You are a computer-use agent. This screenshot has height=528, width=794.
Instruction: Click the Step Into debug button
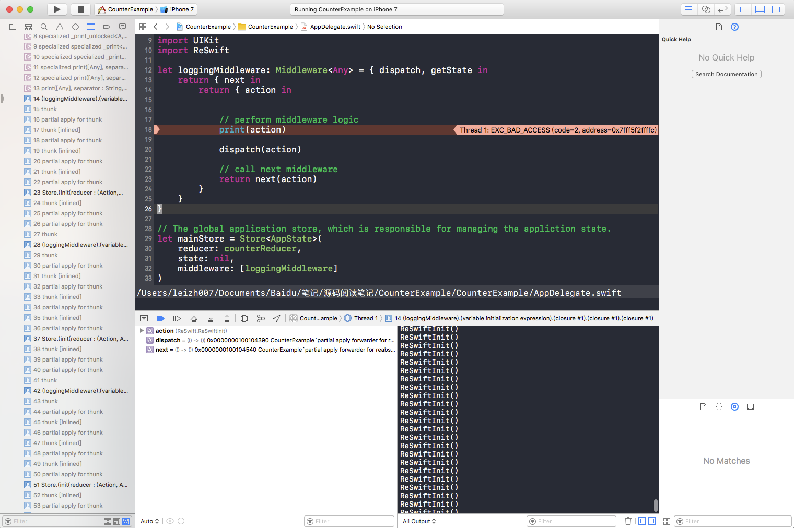click(x=211, y=318)
